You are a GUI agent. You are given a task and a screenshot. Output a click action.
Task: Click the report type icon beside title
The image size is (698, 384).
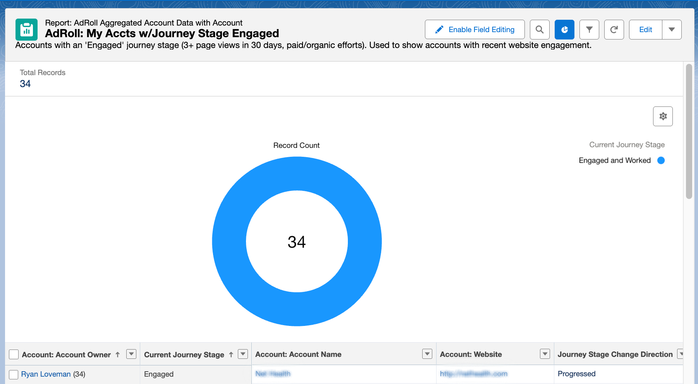[x=26, y=29]
